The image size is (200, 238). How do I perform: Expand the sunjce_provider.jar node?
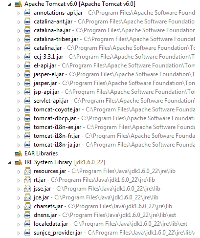coord(19,233)
